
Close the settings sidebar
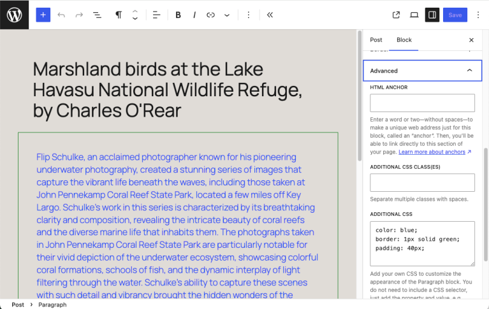pos(471,40)
